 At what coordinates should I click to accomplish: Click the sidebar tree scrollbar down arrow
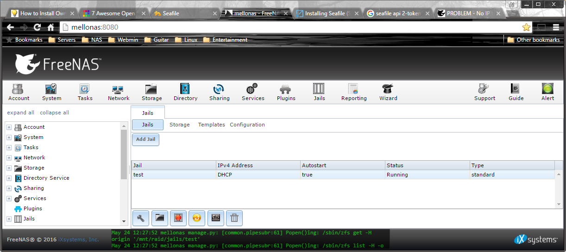124,221
